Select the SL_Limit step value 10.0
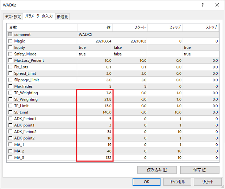 coord(165,112)
